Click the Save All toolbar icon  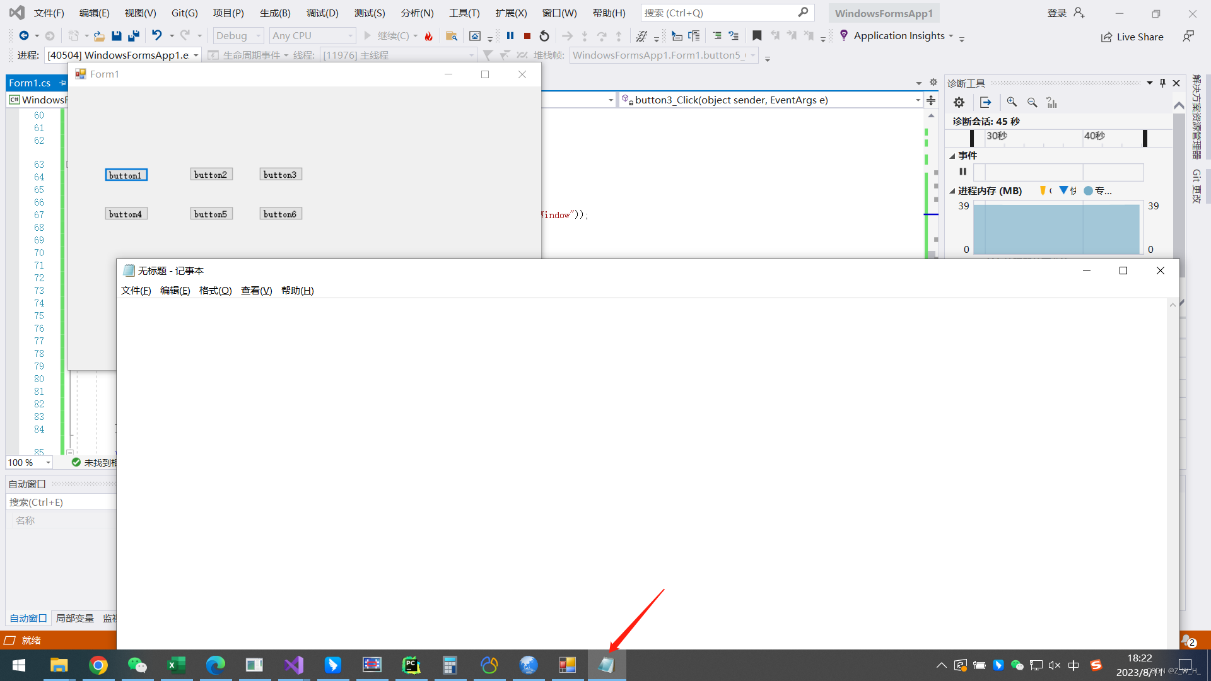point(134,36)
